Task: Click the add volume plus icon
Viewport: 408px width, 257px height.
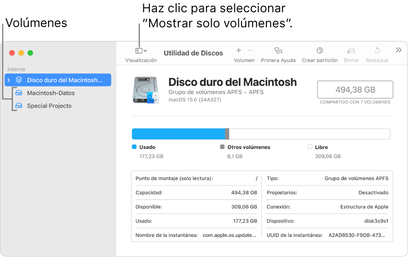Action: [238, 50]
